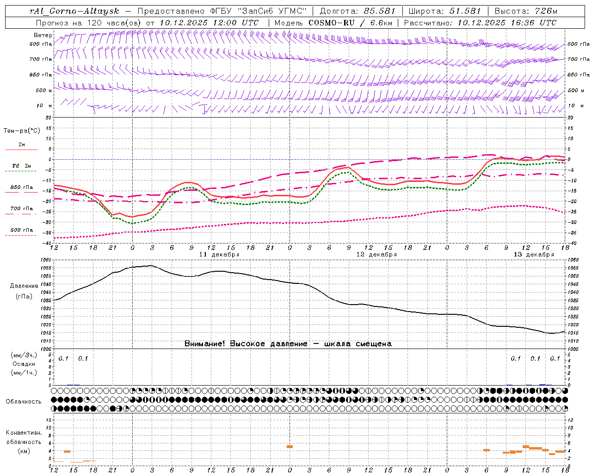Click right wind level label 500 гПа

coord(579,44)
